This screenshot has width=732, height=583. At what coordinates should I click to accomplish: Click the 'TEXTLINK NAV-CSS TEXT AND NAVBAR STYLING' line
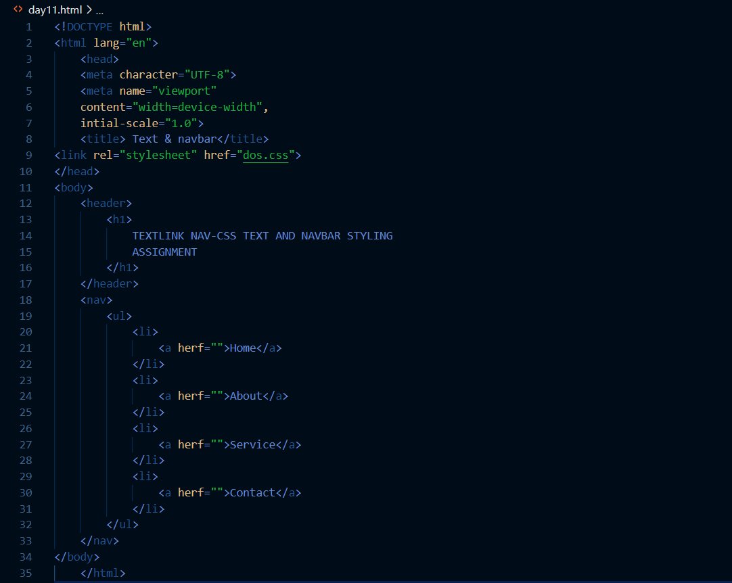click(262, 236)
